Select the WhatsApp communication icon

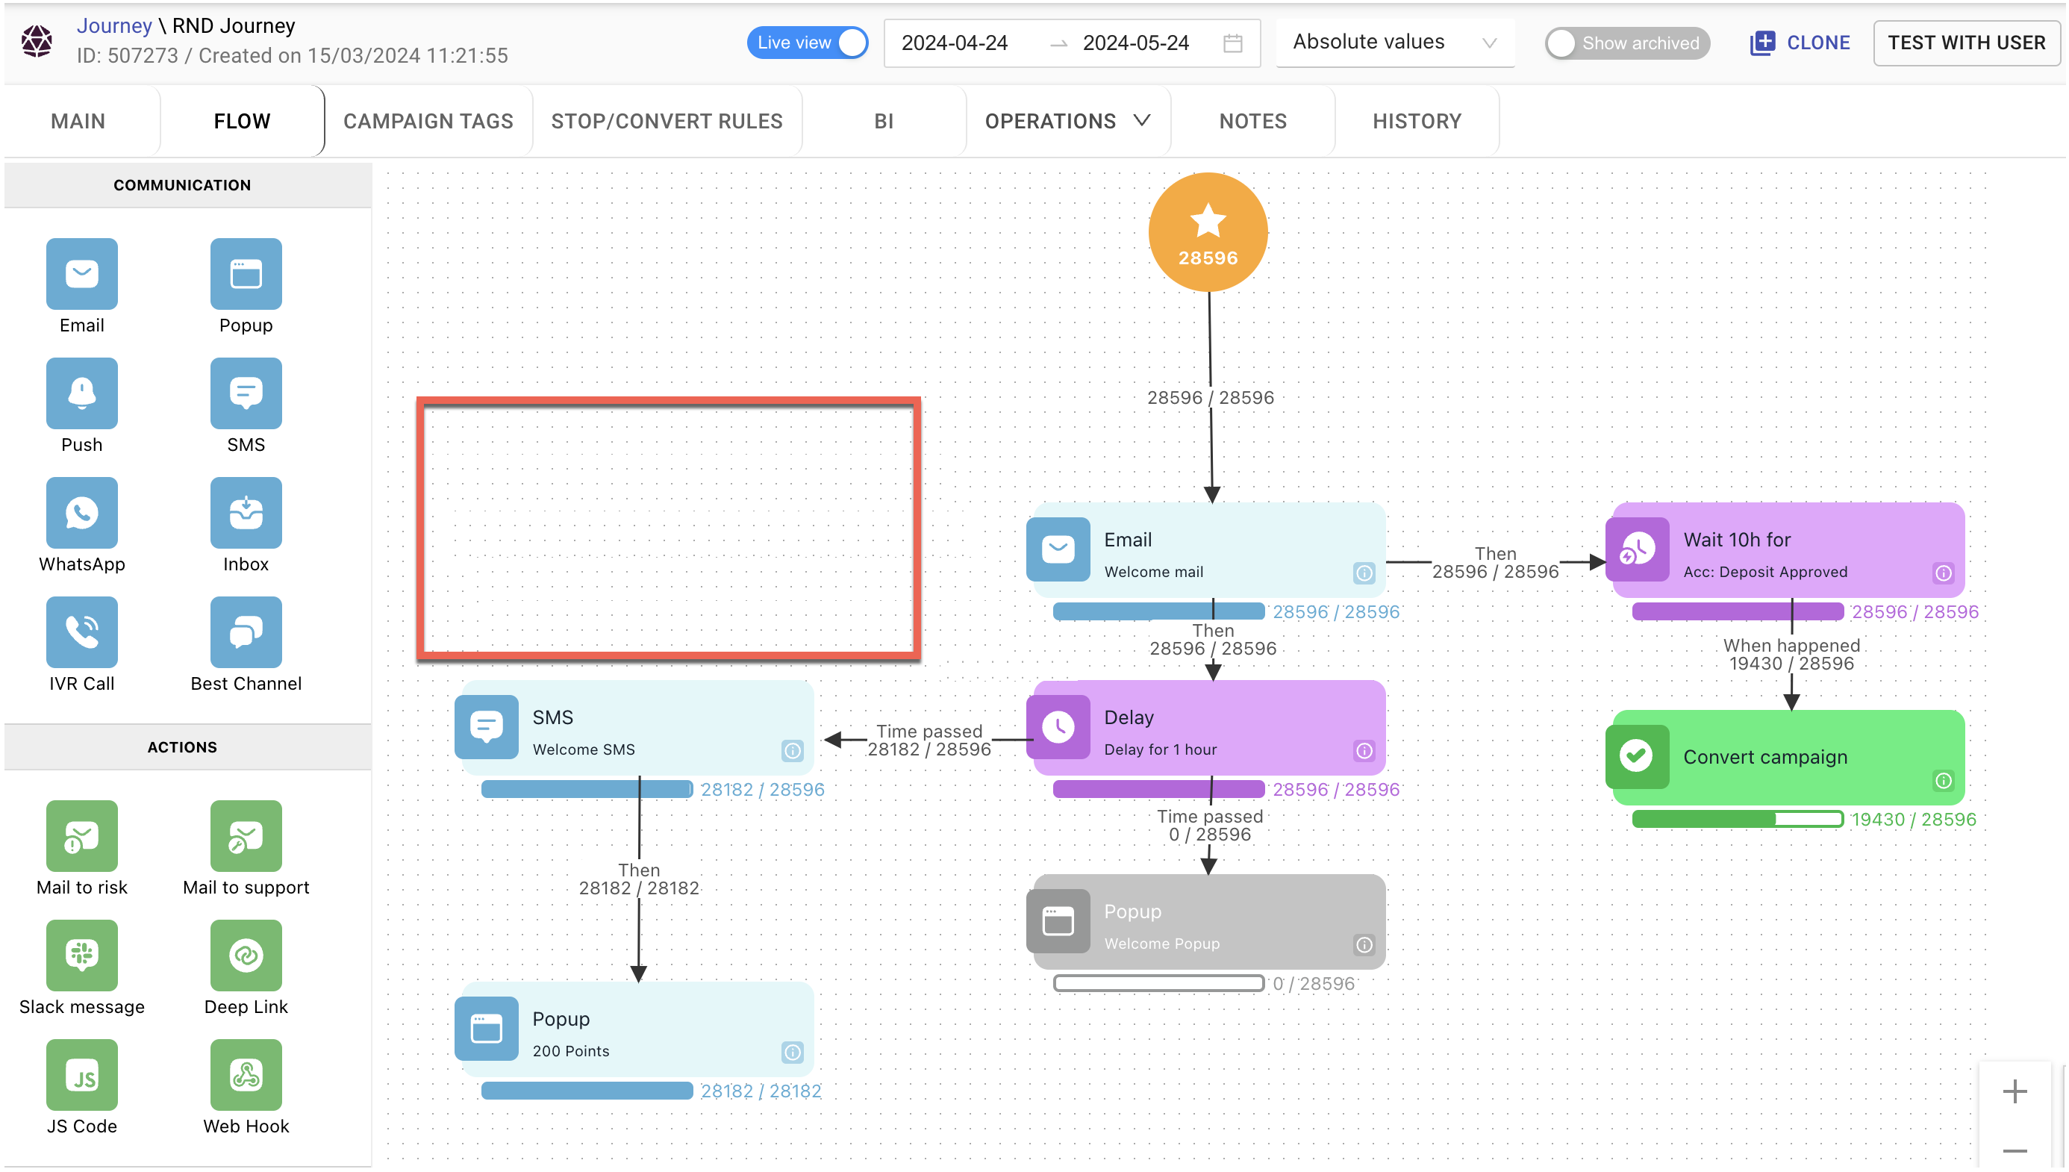(x=81, y=513)
